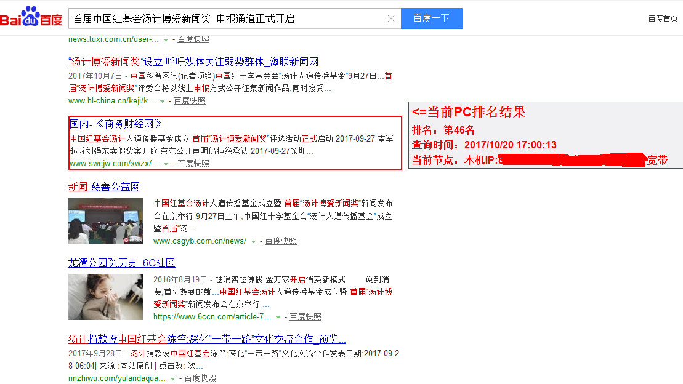This screenshot has width=683, height=384.
Task: Open 百度快照 for 6ccn.com result
Action: [x=305, y=316]
